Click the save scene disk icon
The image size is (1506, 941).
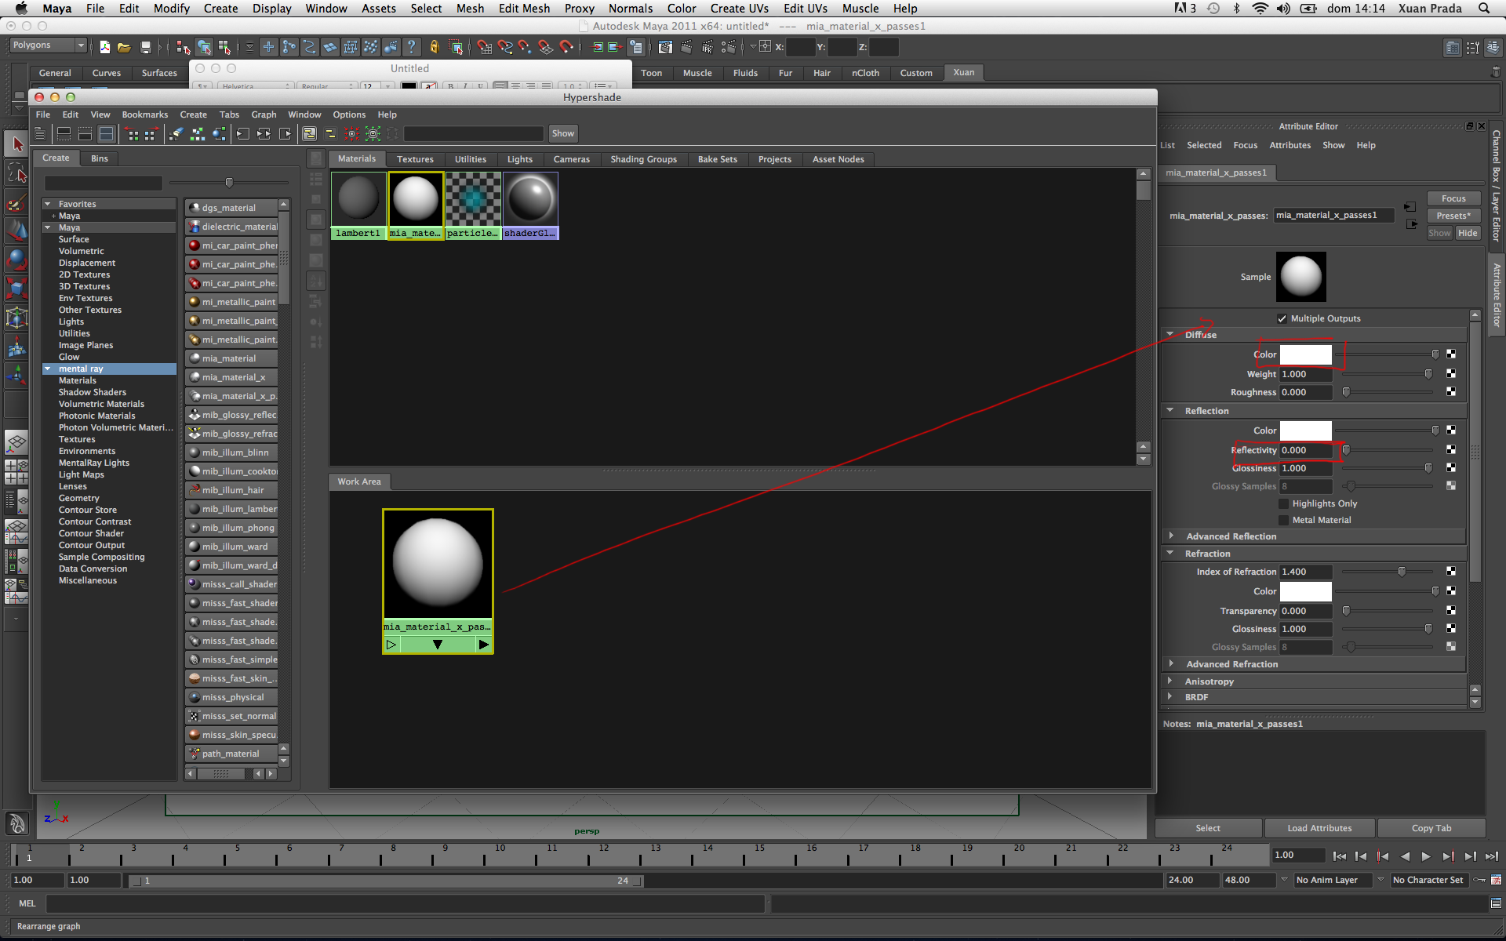(x=145, y=47)
